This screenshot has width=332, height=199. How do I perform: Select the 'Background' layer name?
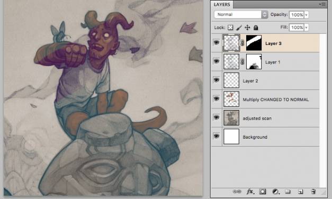click(x=255, y=137)
